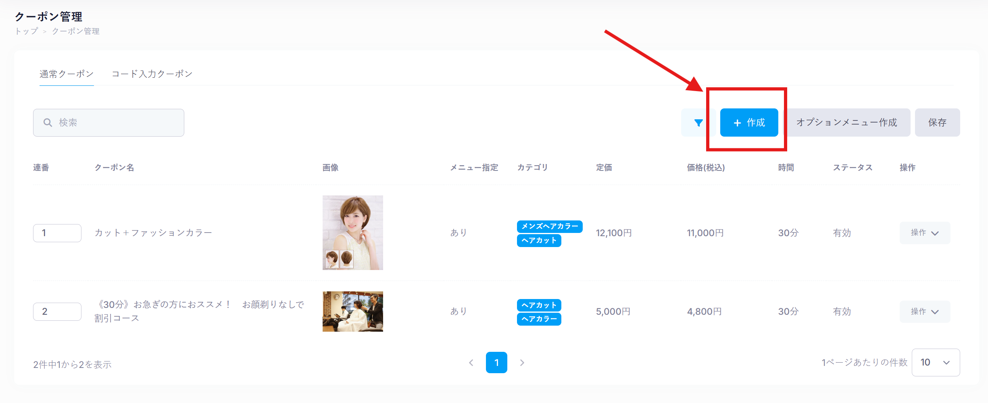Click the magnifier icon in search box
The width and height of the screenshot is (988, 403).
tap(48, 123)
